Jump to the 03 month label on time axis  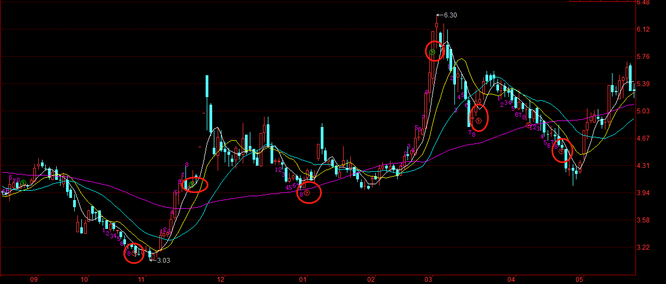[429, 279]
